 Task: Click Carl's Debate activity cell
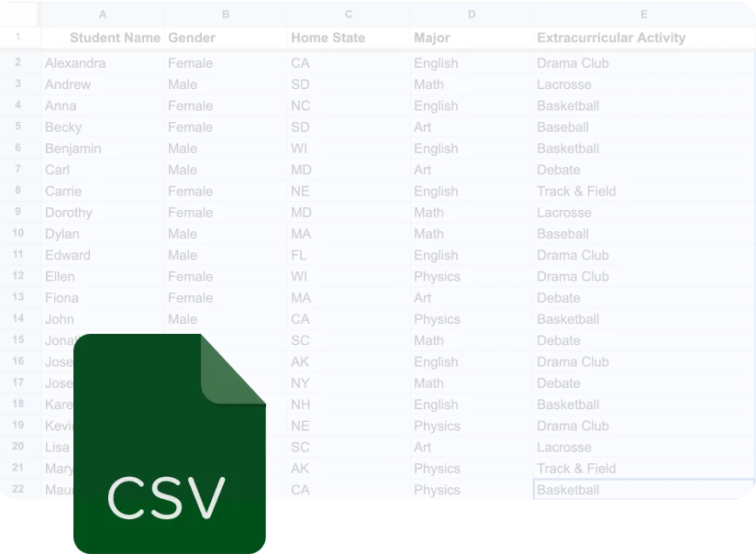[644, 170]
